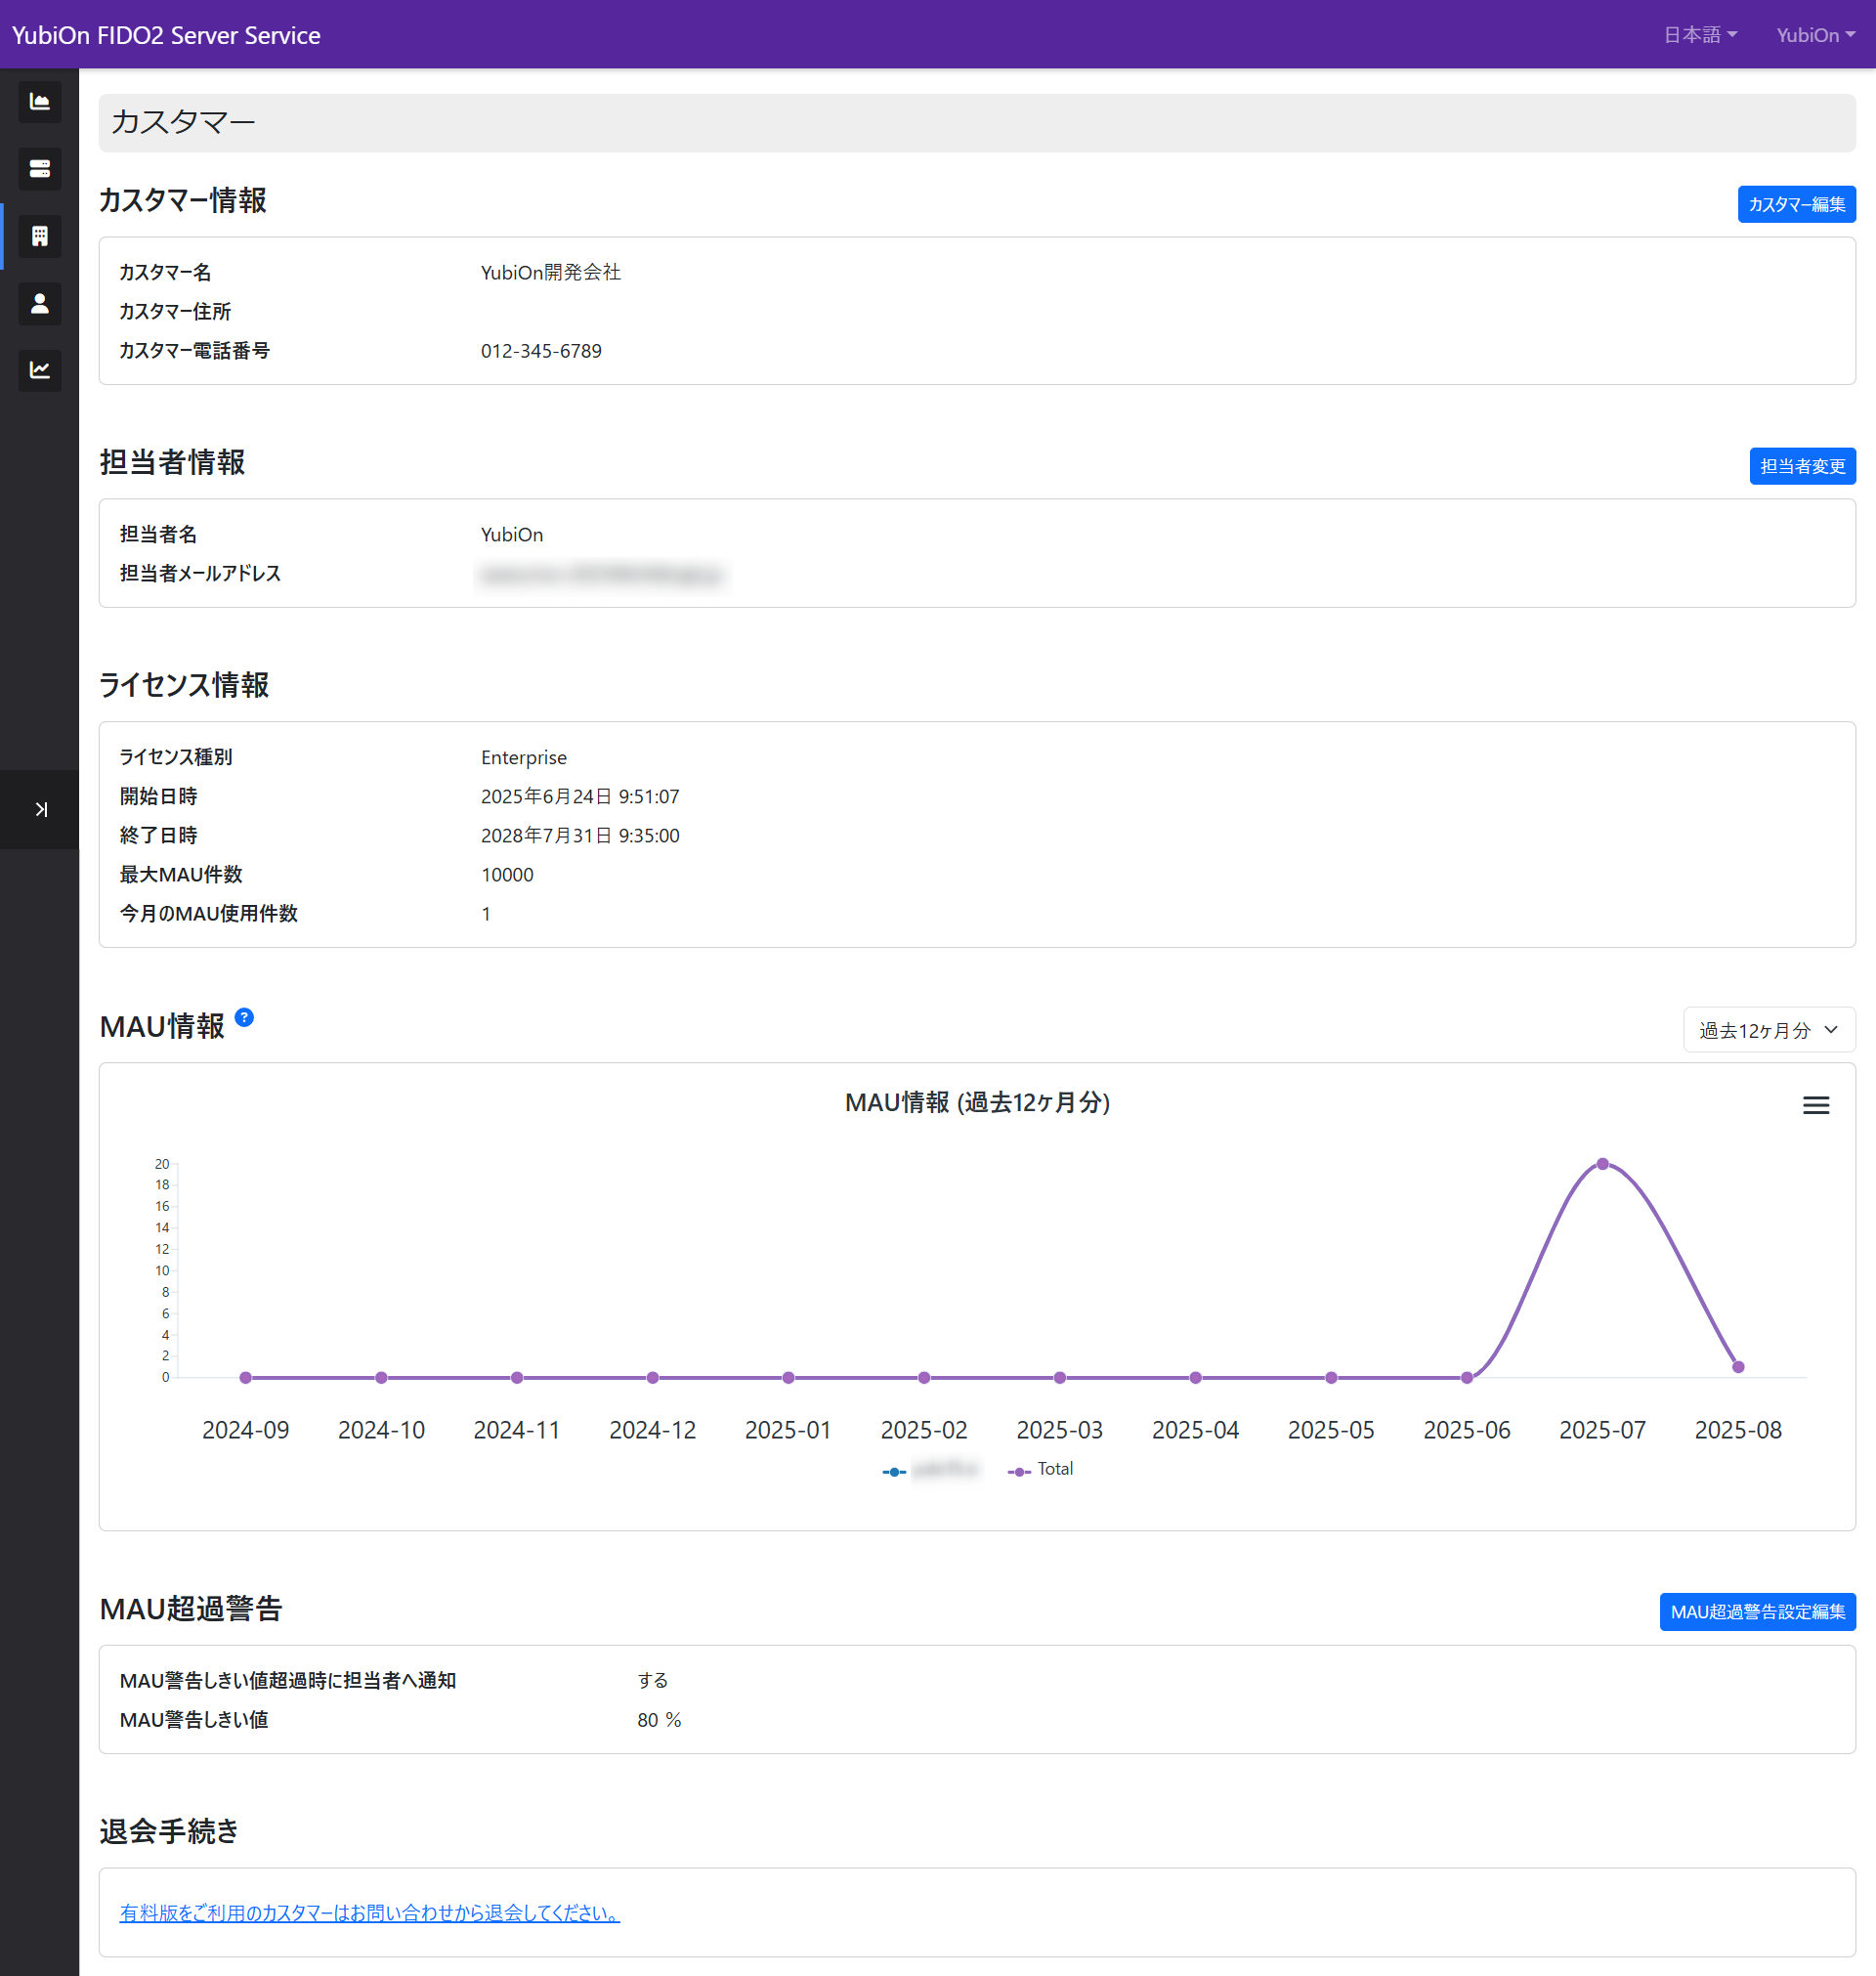Click the 2024-09 data point on chart
This screenshot has width=1876, height=1976.
point(246,1378)
